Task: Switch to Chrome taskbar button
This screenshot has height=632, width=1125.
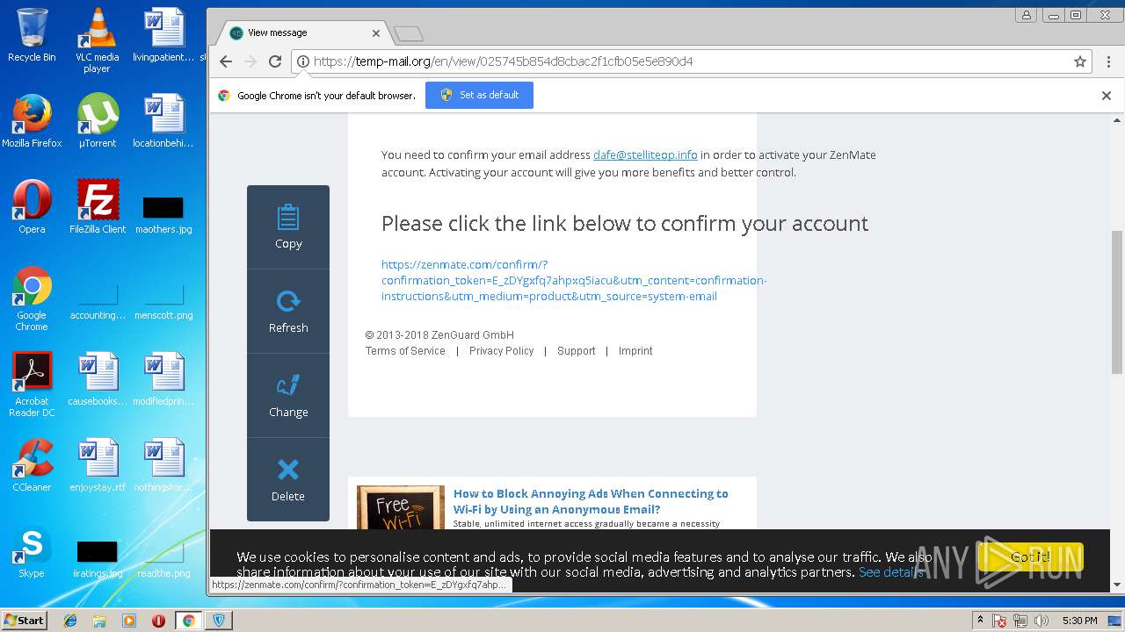Action: click(x=188, y=621)
